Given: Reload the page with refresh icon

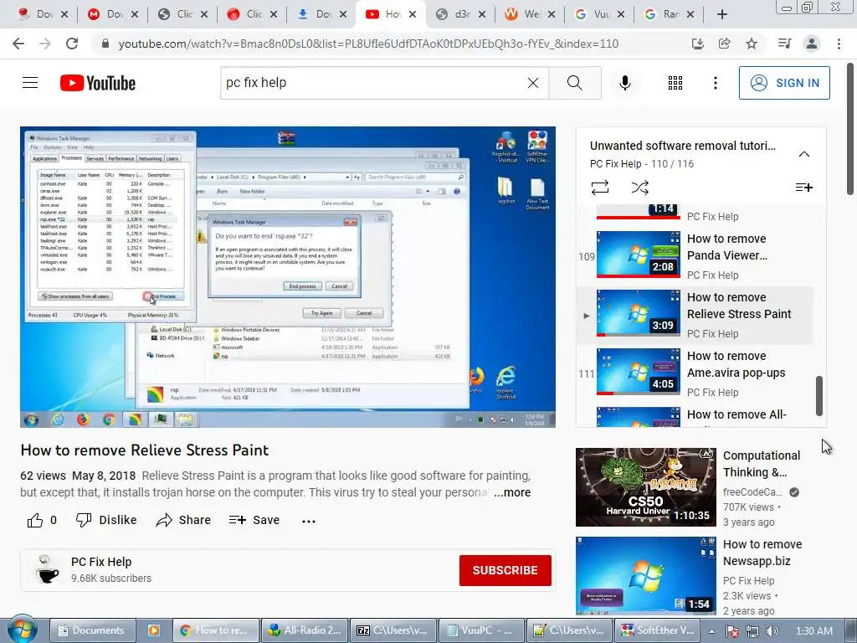Looking at the screenshot, I should 72,44.
